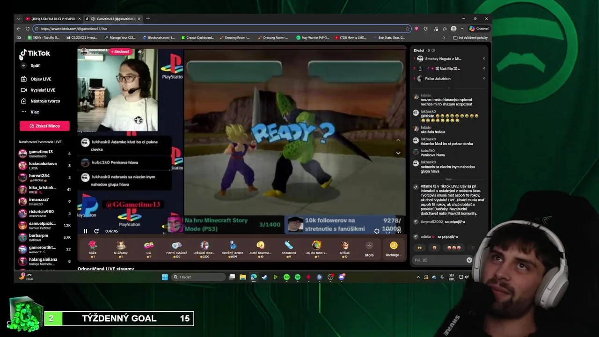Expand the bookmarks overflow chevron
The width and height of the screenshot is (599, 337).
pyautogui.click(x=444, y=37)
